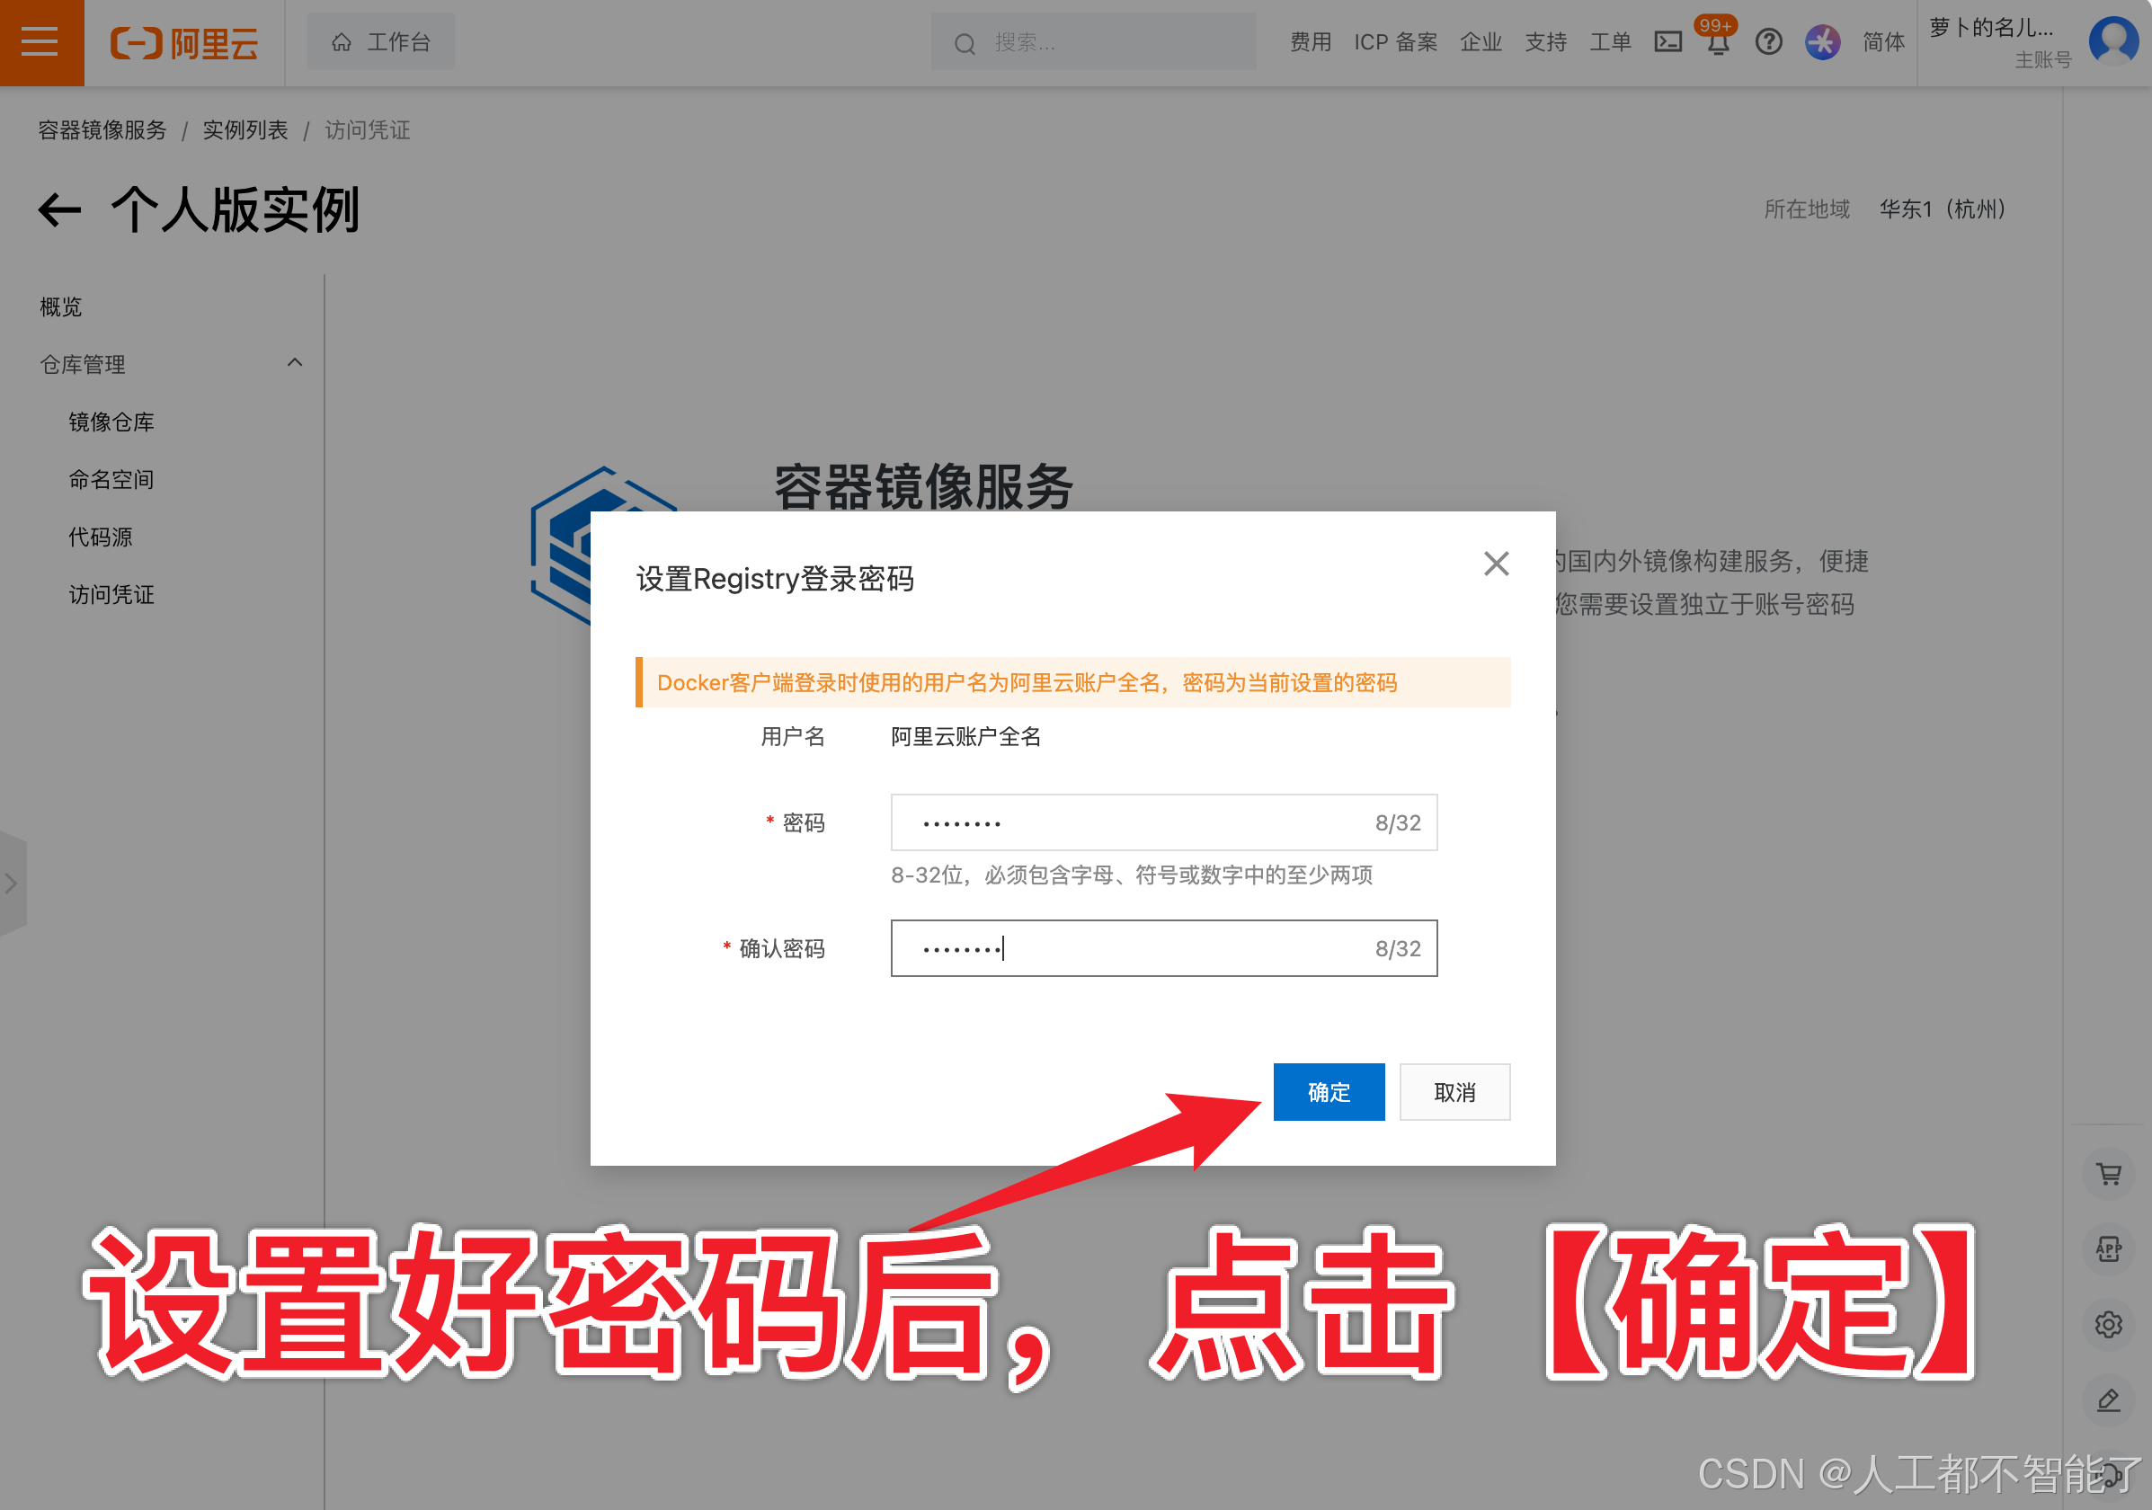Collapse the 仓库管理 section
2152x1510 pixels.
pos(294,363)
